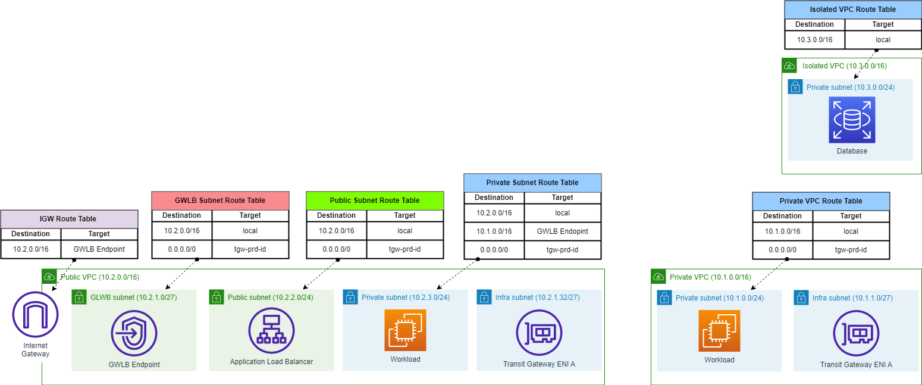Select the Workload icon in Private VPC
This screenshot has width=922, height=385.
pos(719,331)
